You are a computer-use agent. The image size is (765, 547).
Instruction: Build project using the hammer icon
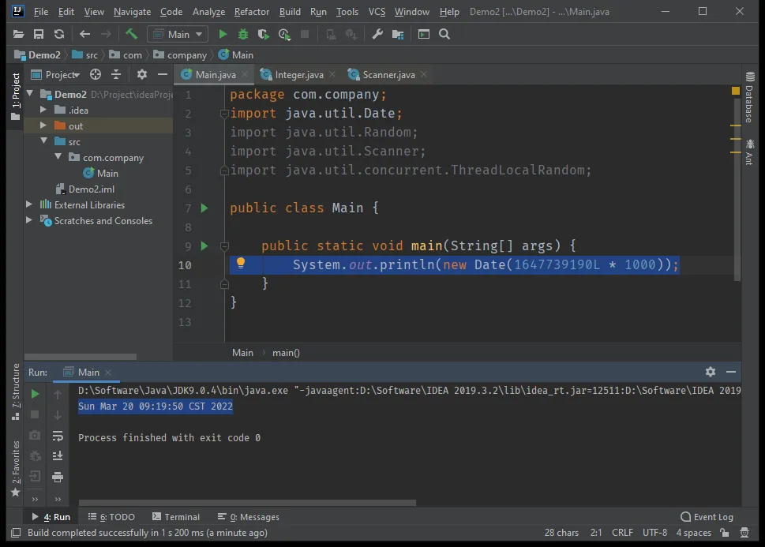(131, 34)
